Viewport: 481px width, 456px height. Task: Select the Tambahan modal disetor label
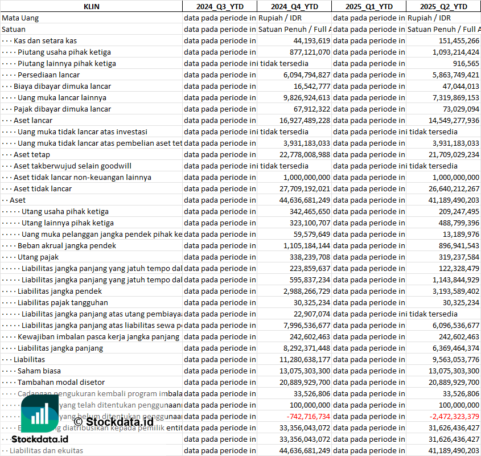point(61,383)
